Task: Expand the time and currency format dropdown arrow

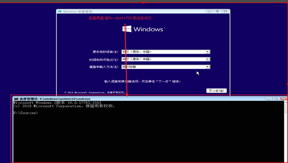Action: [207, 59]
